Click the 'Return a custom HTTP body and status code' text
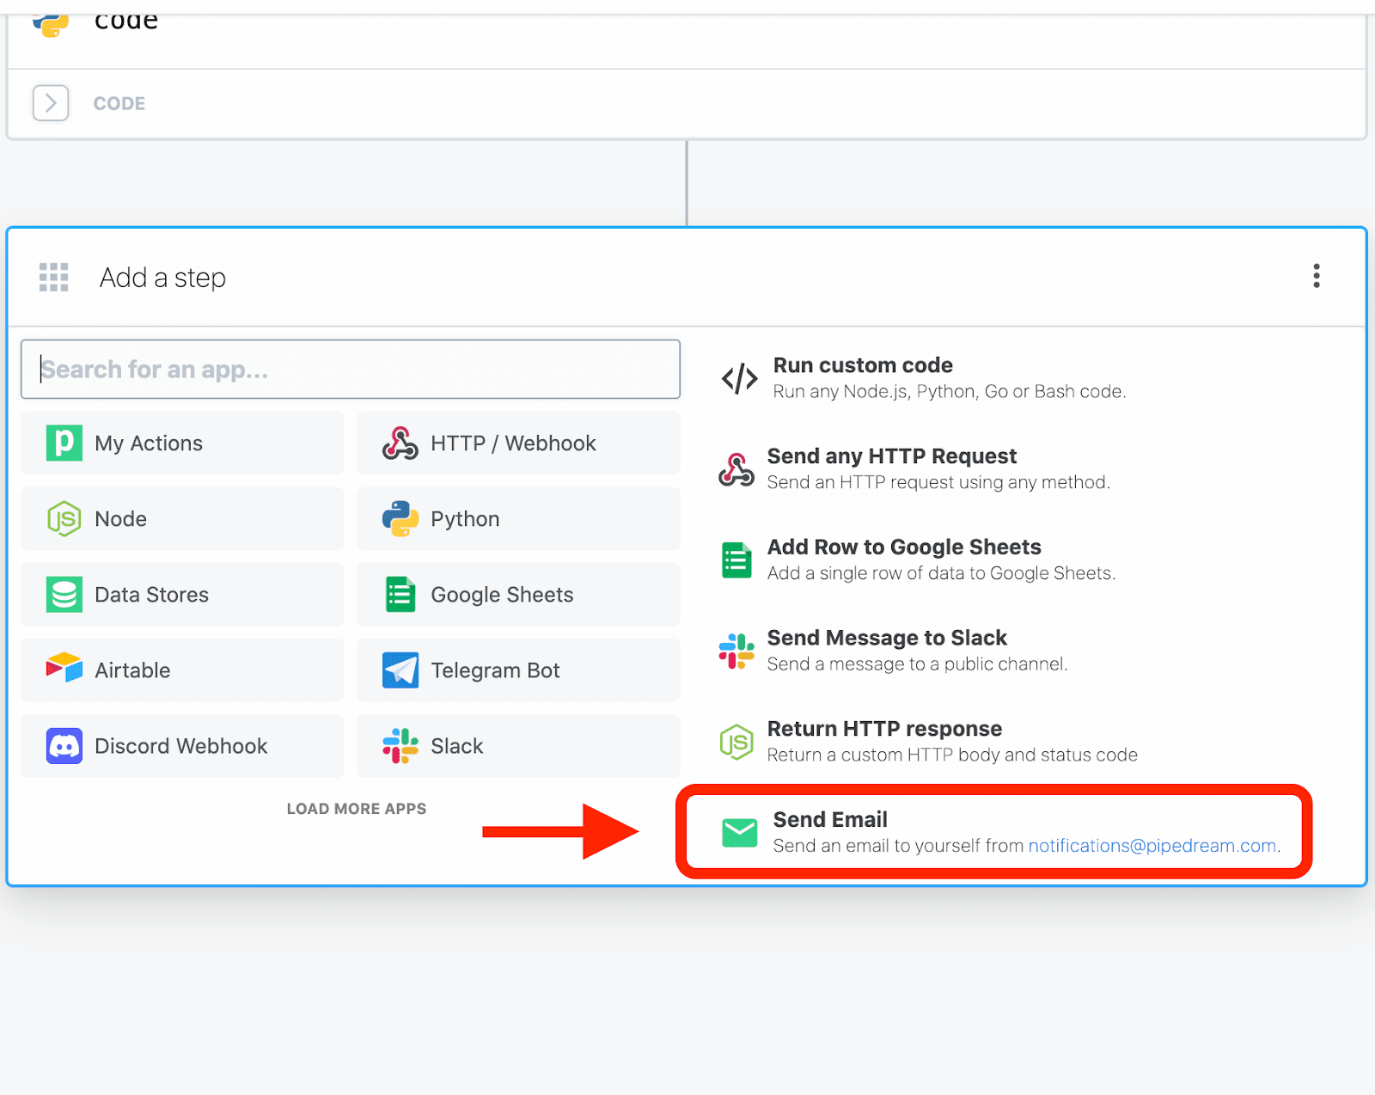The width and height of the screenshot is (1375, 1095). tap(952, 755)
